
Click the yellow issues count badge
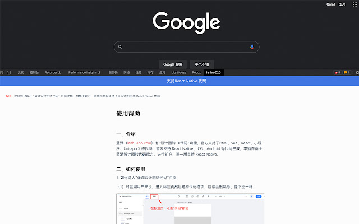point(347,73)
